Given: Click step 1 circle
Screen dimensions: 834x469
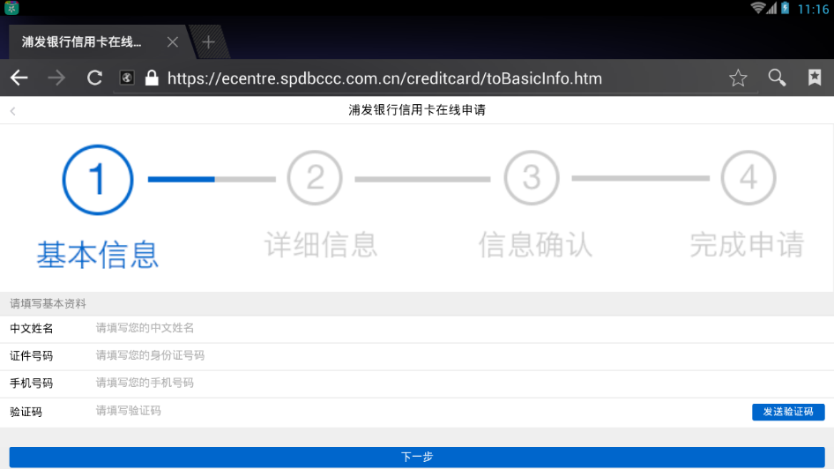Looking at the screenshot, I should [x=97, y=180].
